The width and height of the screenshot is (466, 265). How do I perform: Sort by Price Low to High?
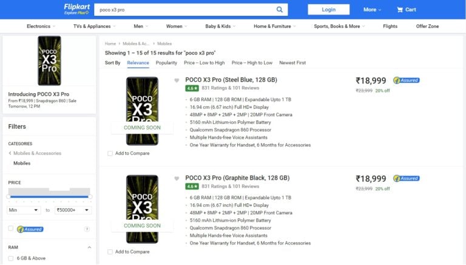[204, 63]
